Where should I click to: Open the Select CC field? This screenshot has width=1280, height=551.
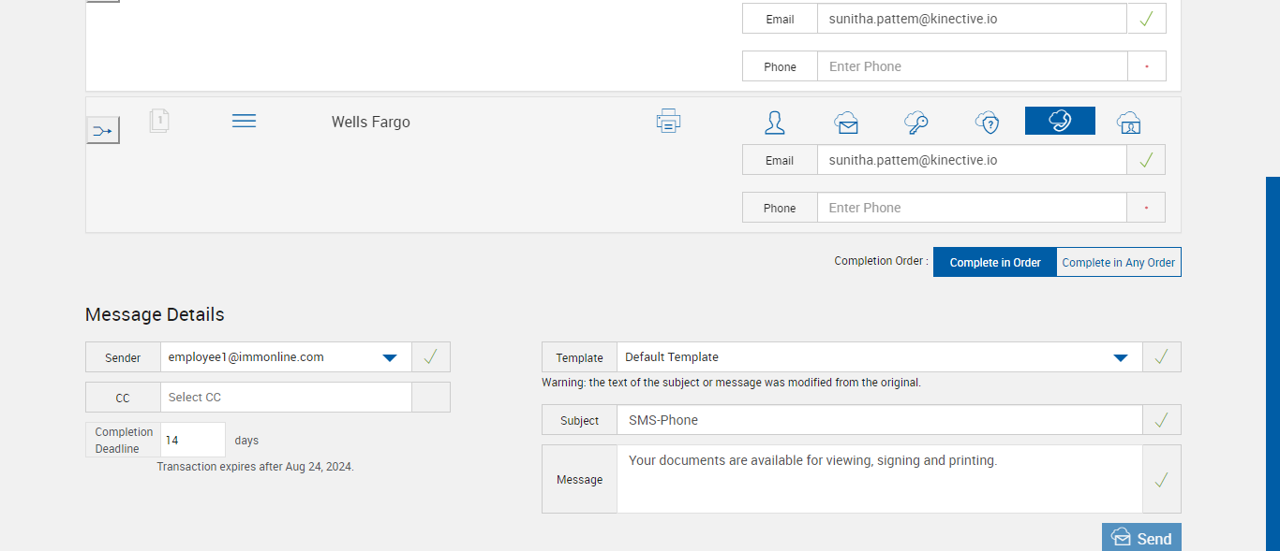(286, 398)
